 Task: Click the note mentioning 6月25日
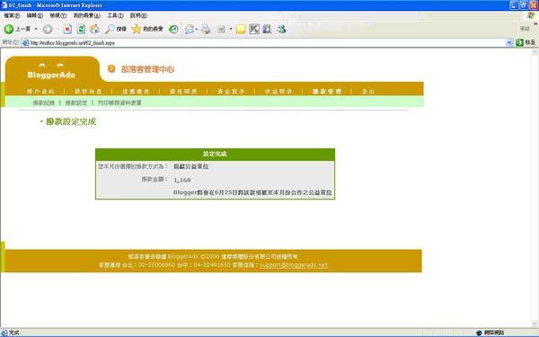pyautogui.click(x=252, y=192)
